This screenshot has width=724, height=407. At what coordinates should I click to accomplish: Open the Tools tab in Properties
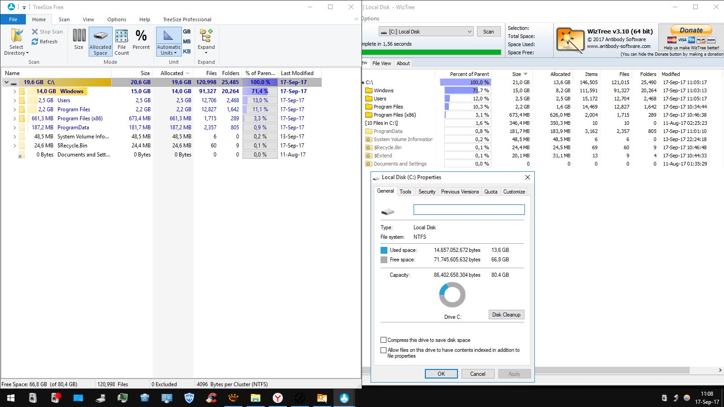(405, 192)
